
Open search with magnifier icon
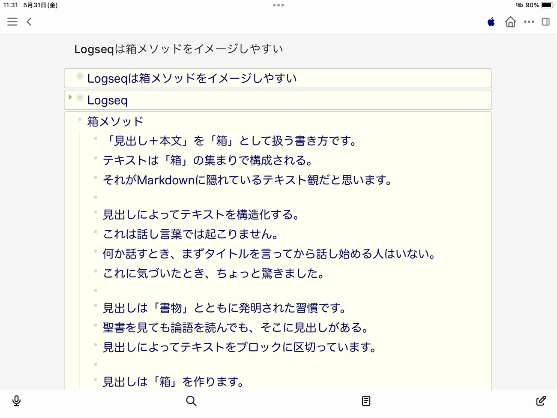191,401
